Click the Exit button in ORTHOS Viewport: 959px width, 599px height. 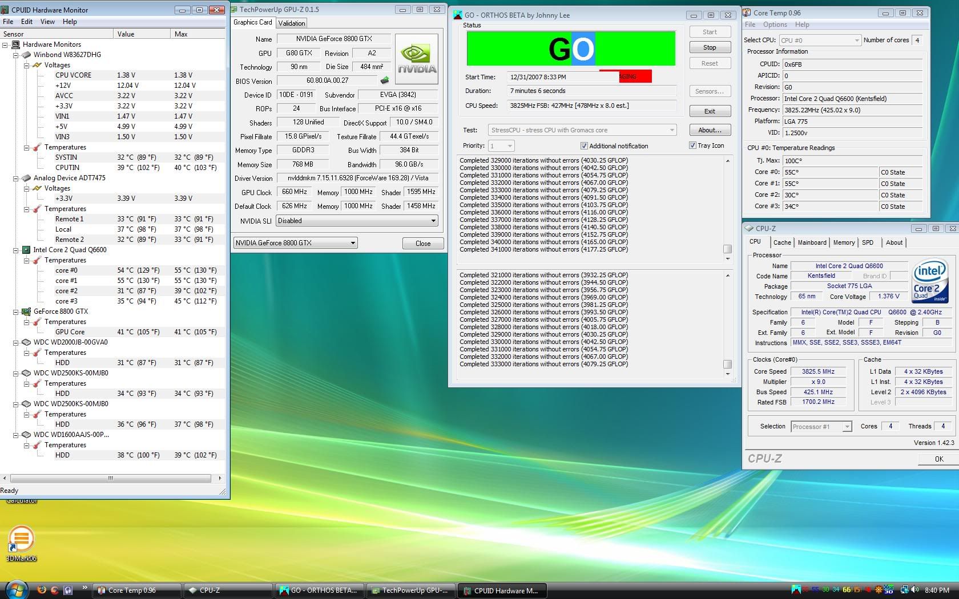coord(710,111)
